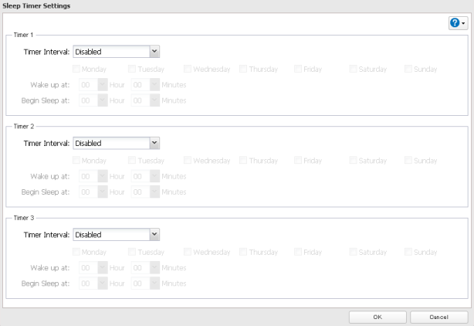The width and height of the screenshot is (474, 326).
Task: Open Timer 2 Begin Sleep Minutes dropdown
Action: (145, 192)
